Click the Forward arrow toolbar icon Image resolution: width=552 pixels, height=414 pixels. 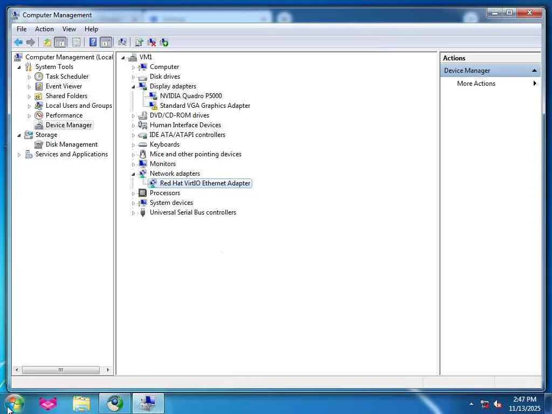[31, 43]
